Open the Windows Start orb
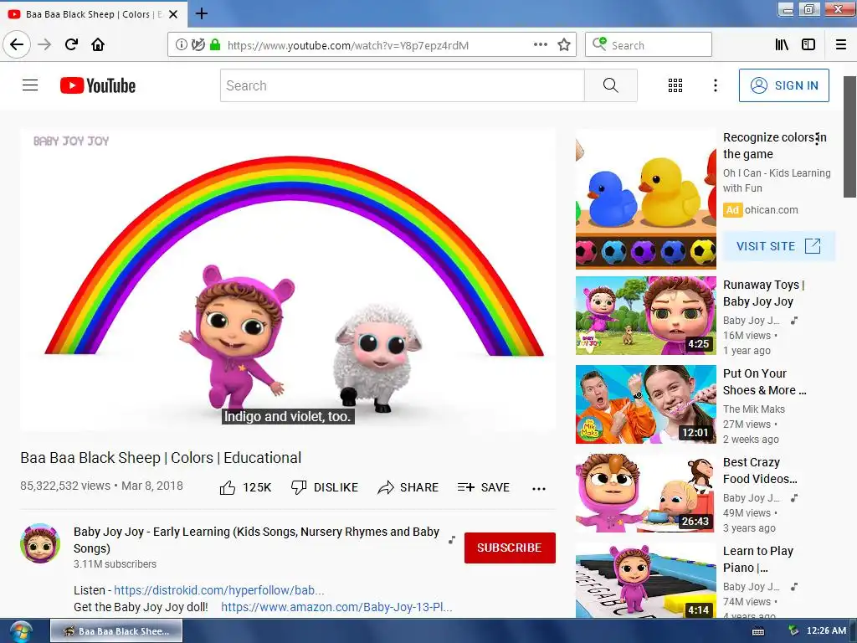This screenshot has height=643, width=857. point(21,631)
